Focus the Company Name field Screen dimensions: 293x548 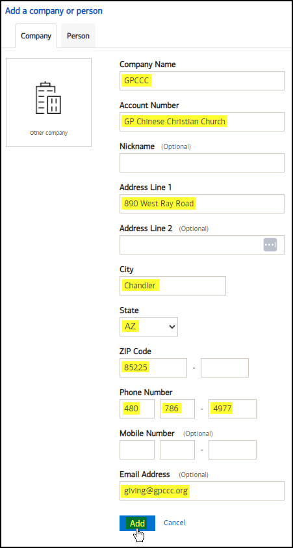(202, 81)
